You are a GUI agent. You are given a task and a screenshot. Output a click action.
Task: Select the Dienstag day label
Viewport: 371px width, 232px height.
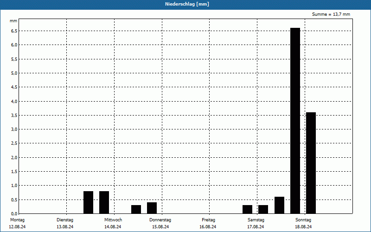click(65, 220)
